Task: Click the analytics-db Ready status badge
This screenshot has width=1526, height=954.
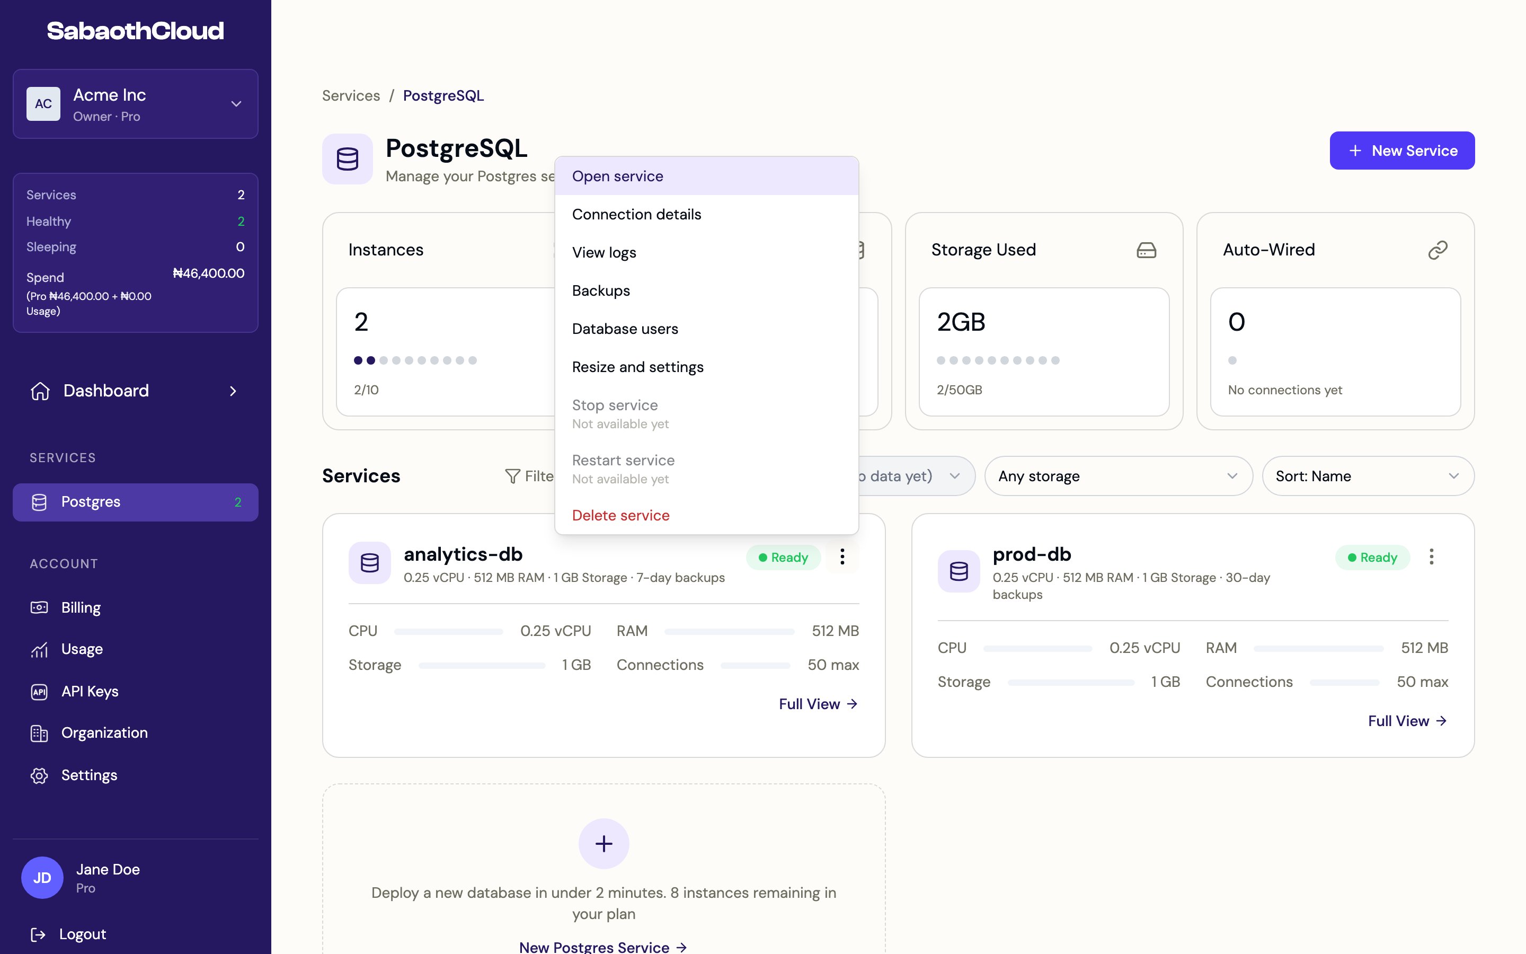Action: 783,558
